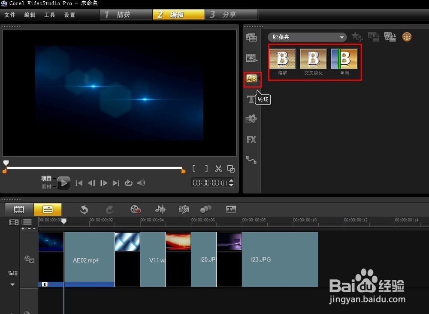Click the video track reel icon
Screen dimensions: 429x314
click(29, 259)
